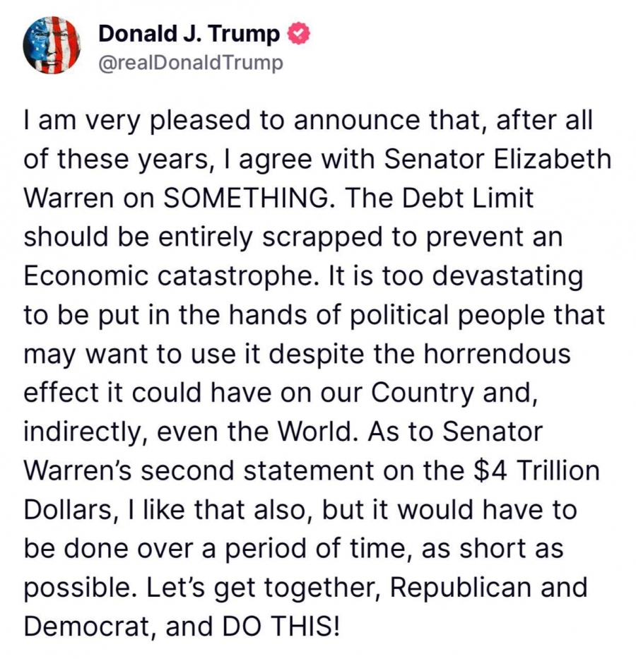Click the red verified checkmark badge

[x=298, y=34]
